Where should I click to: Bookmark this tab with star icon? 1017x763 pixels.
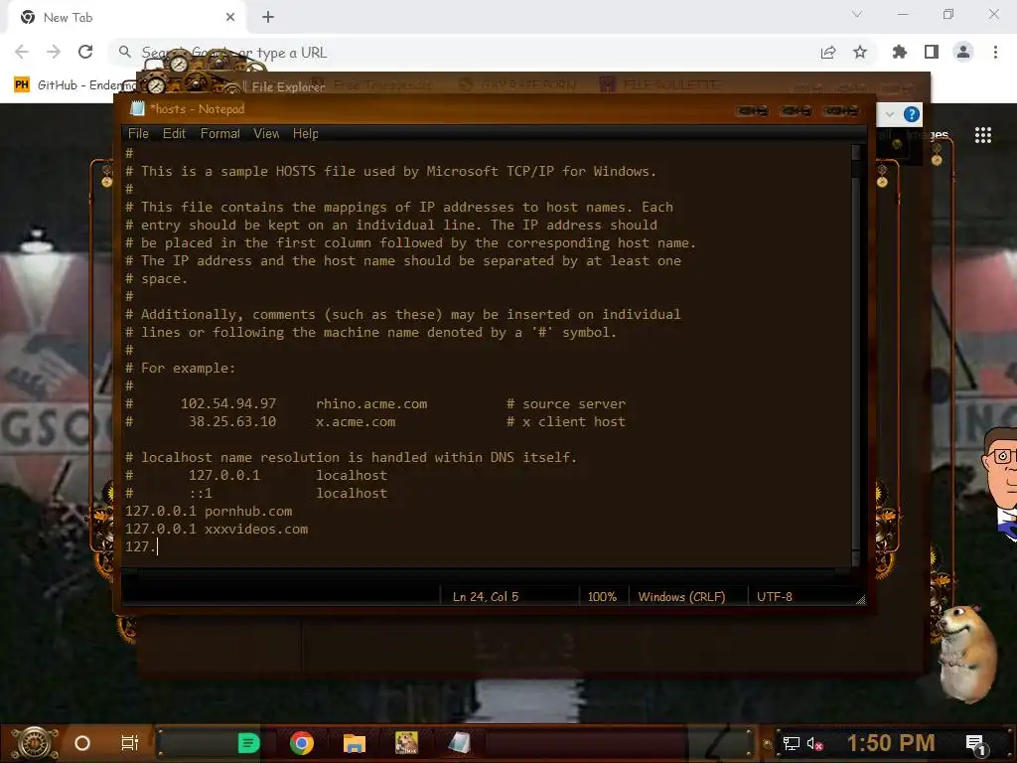(x=860, y=53)
